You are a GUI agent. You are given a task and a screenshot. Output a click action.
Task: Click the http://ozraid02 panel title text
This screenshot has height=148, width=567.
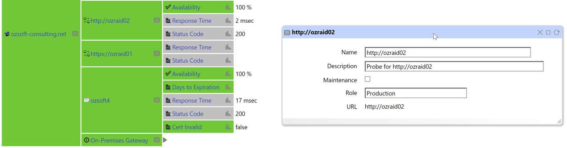pyautogui.click(x=313, y=32)
